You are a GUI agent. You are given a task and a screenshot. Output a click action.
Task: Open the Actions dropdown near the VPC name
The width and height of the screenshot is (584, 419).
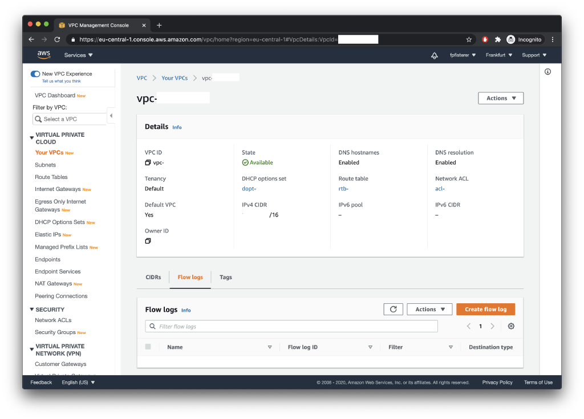coord(500,97)
